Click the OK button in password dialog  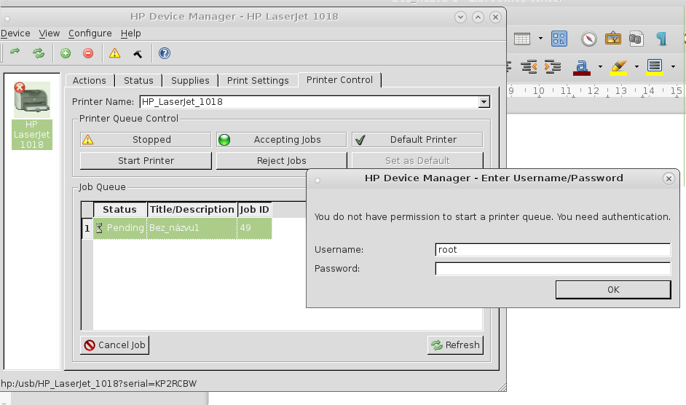(613, 289)
